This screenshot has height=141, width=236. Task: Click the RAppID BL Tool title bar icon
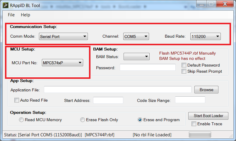pyautogui.click(x=6, y=5)
